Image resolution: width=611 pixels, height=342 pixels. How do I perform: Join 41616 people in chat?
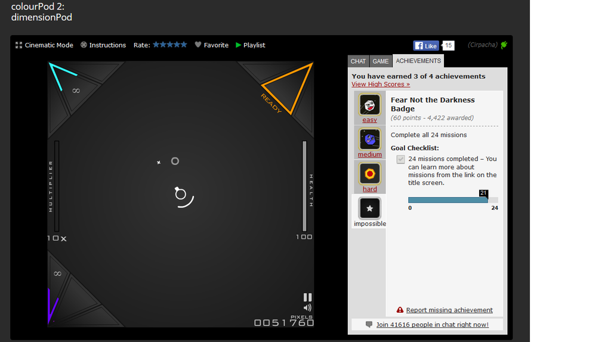432,325
